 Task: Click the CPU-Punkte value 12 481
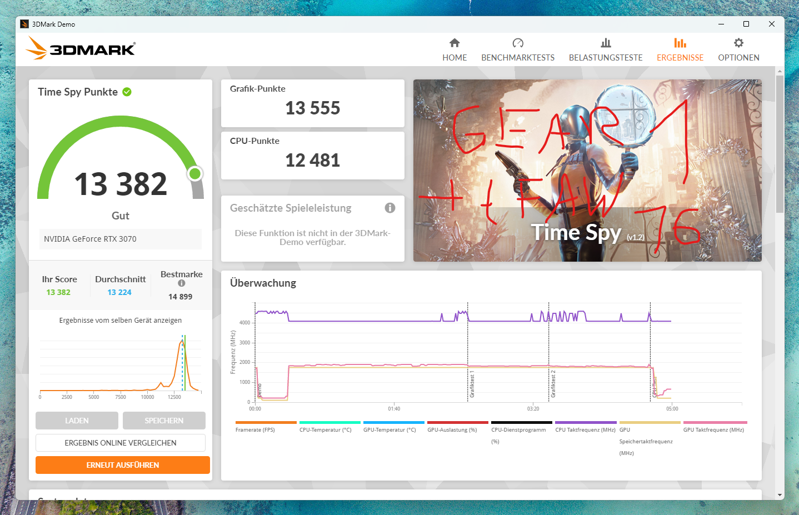click(313, 160)
